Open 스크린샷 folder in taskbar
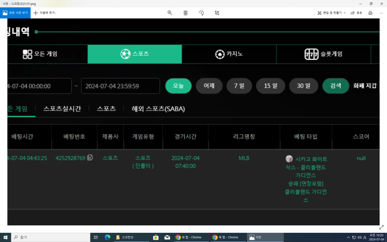The height and width of the screenshot is (242, 387). click(x=132, y=237)
